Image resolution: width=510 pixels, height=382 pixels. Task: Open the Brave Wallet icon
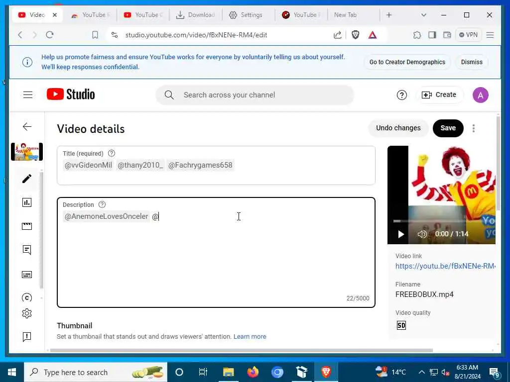point(447,35)
